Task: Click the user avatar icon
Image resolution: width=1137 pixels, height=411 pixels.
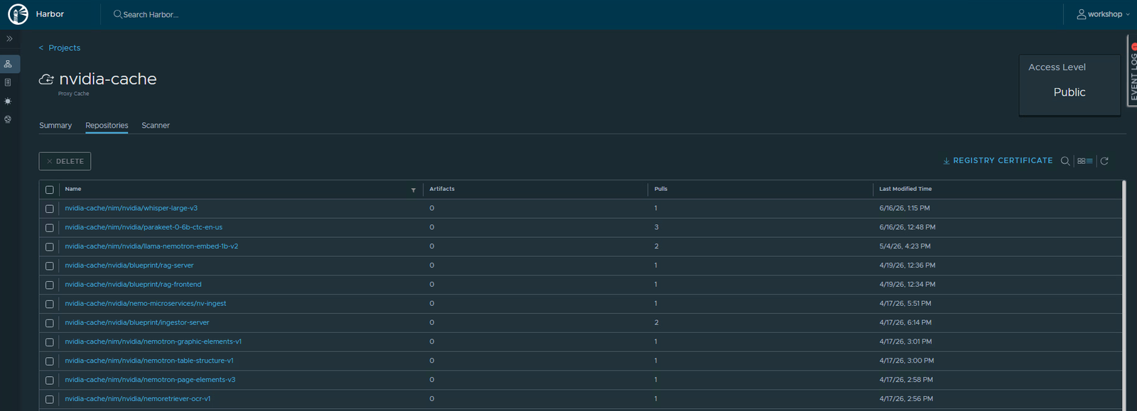Action: pyautogui.click(x=1081, y=14)
